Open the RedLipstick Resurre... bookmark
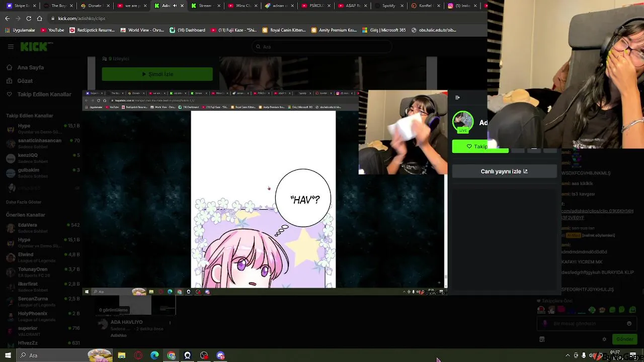Screen dimensions: 644x362 92,30
